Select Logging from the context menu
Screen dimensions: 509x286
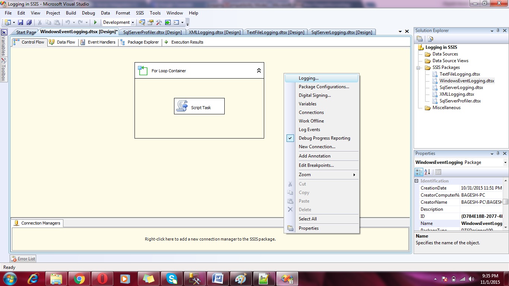308,78
